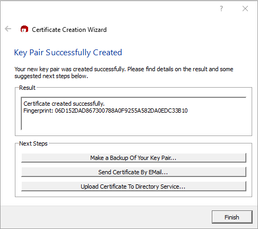Click the 'Your new key pair' description paragraph
The height and width of the screenshot is (229, 258).
click(124, 72)
